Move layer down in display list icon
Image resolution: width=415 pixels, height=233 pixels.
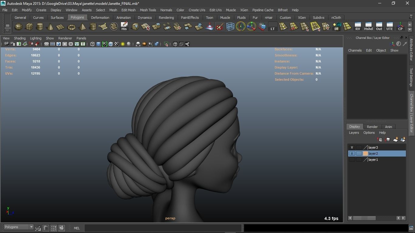pos(387,140)
